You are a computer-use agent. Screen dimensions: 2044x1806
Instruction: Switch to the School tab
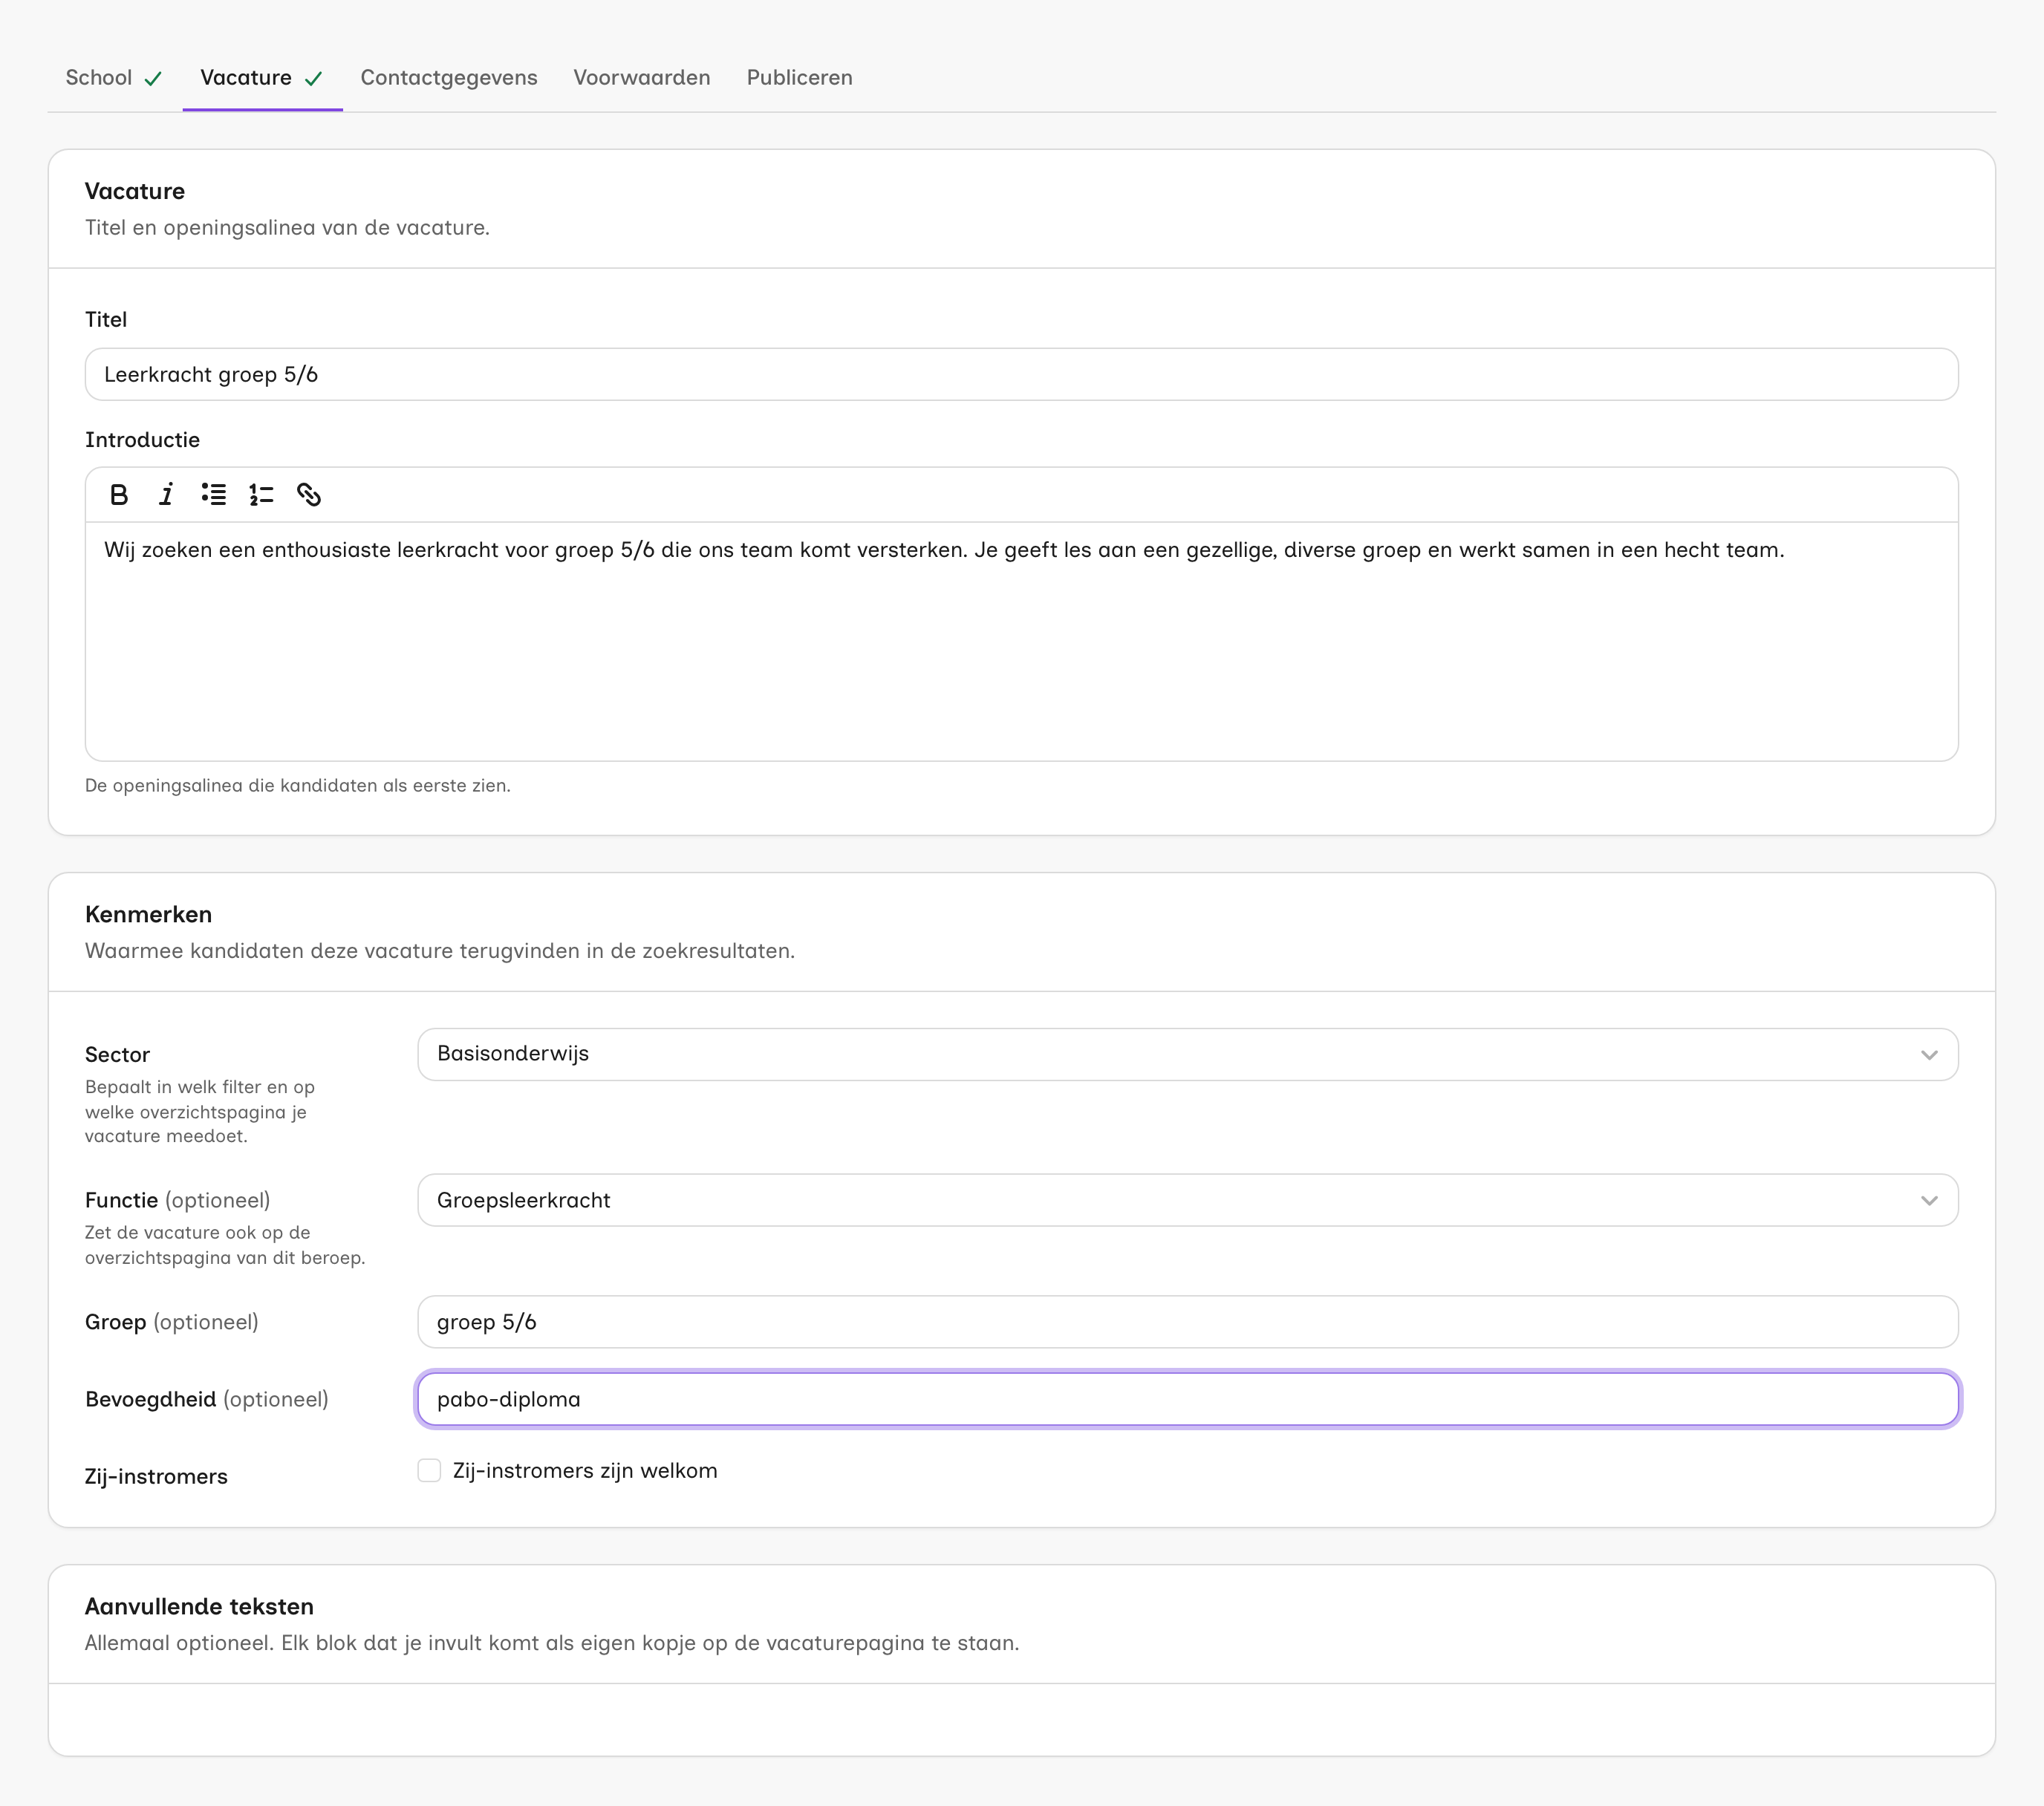[114, 78]
